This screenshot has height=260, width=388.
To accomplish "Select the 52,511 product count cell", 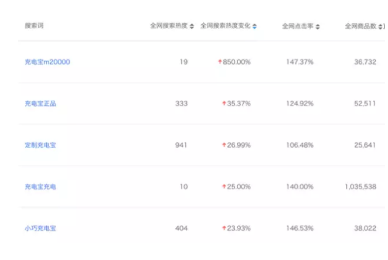I will point(365,104).
